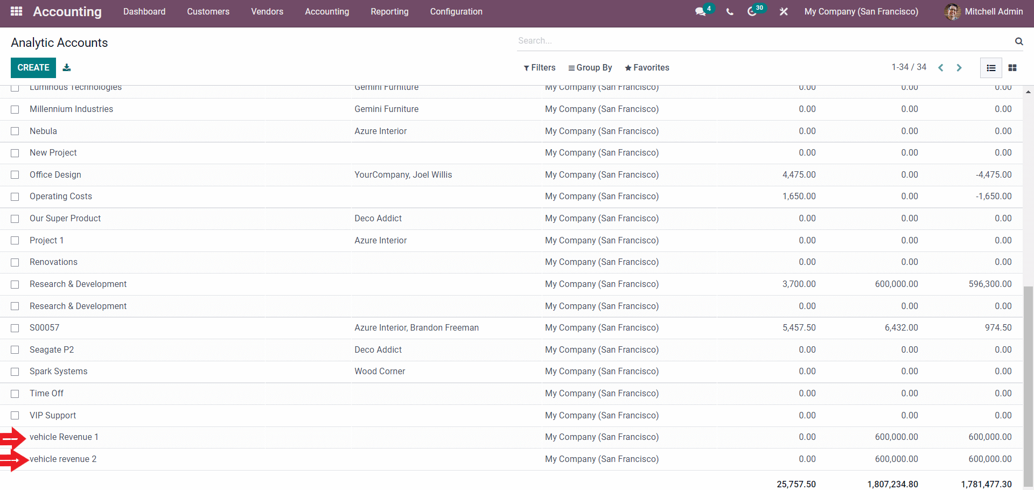Open the Accounting top menu item
This screenshot has height=490, width=1034.
click(x=327, y=12)
